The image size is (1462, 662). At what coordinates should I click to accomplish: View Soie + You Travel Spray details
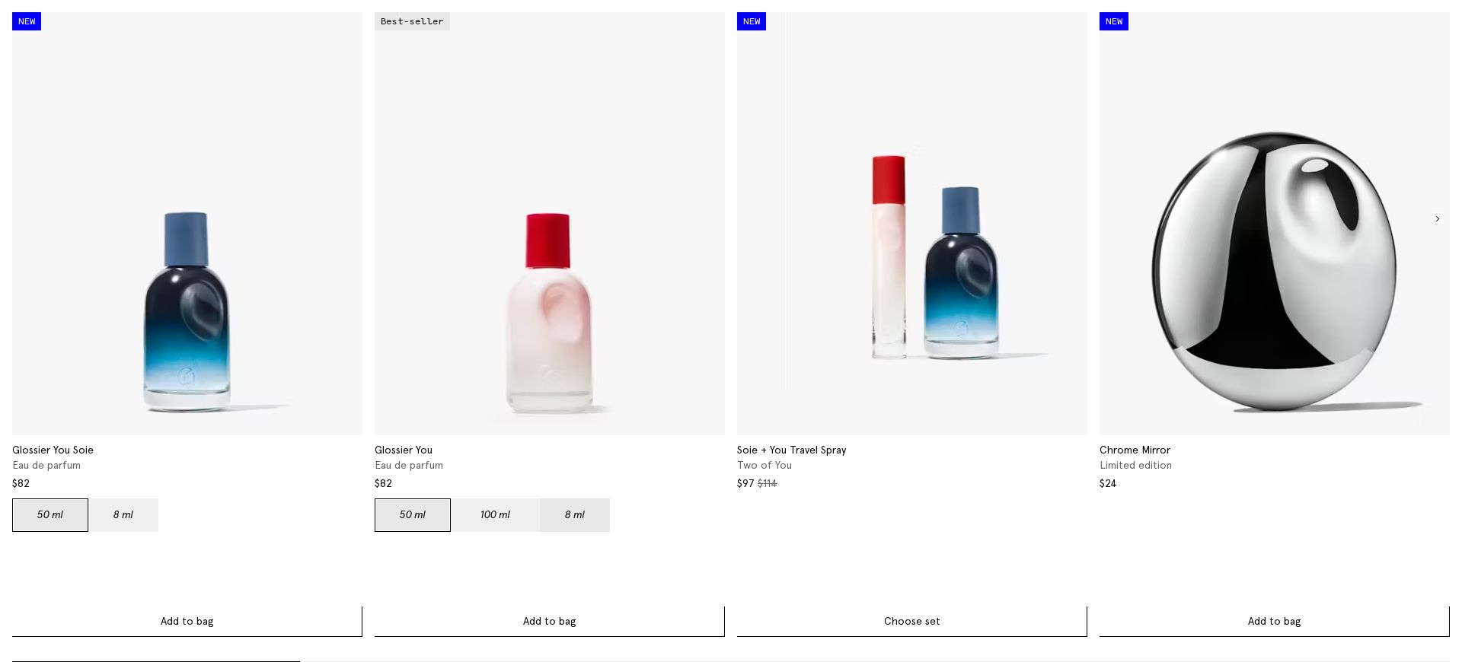click(791, 450)
